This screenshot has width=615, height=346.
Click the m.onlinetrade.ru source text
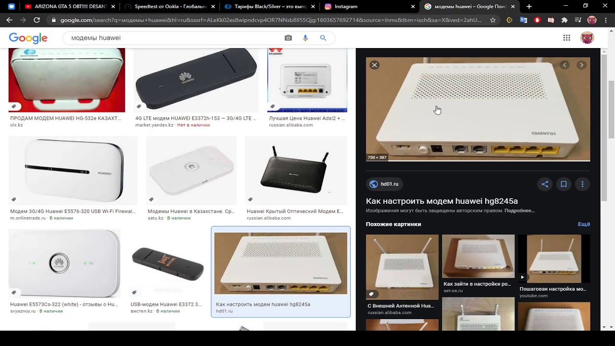click(28, 218)
